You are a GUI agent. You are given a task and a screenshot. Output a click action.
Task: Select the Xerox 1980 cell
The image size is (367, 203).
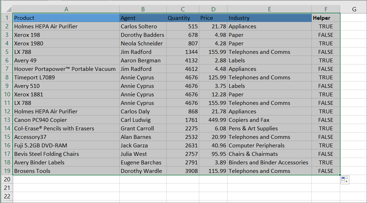(x=66, y=43)
